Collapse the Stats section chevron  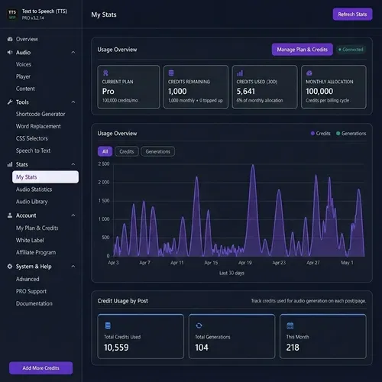73,164
